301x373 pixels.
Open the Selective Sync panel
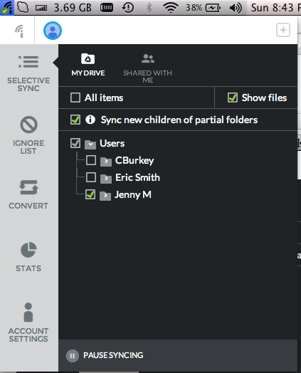28,74
